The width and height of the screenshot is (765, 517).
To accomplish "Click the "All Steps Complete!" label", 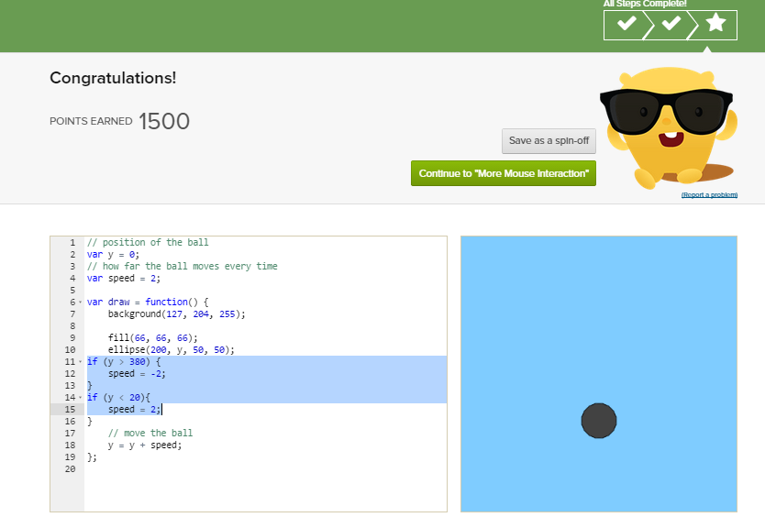I will click(645, 4).
